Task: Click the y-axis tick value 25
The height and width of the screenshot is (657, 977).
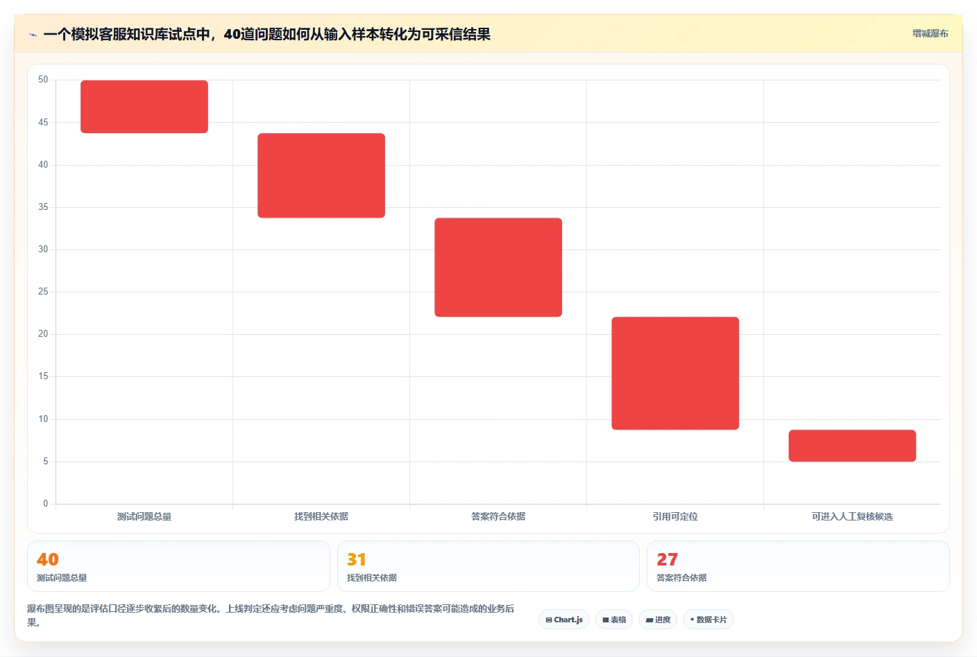Action: pyautogui.click(x=43, y=291)
